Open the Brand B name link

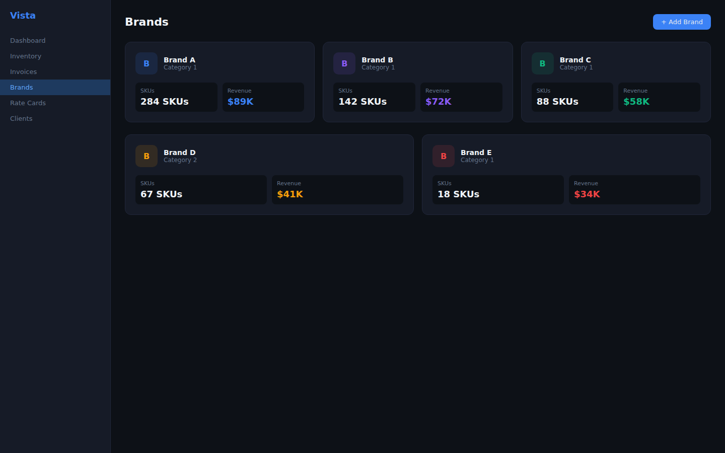[x=377, y=60]
